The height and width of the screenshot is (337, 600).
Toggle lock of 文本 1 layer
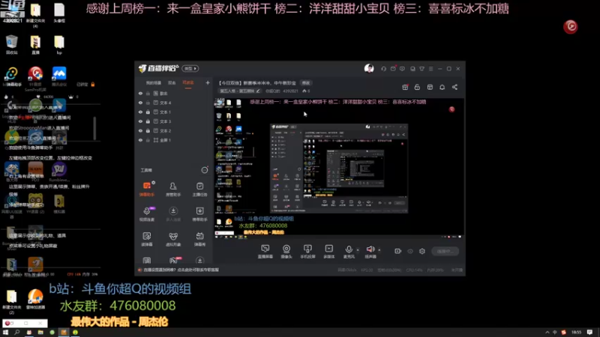coord(148,112)
